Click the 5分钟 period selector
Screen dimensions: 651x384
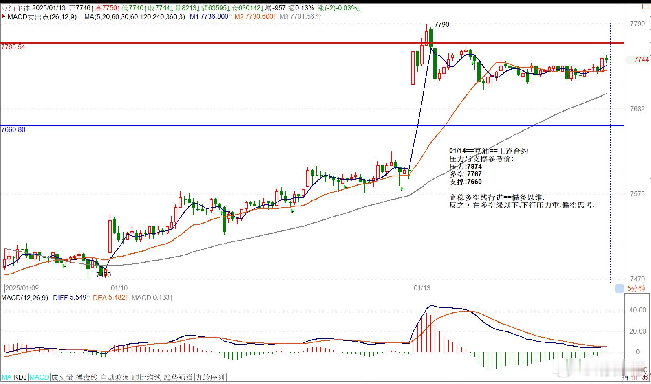pyautogui.click(x=636, y=288)
